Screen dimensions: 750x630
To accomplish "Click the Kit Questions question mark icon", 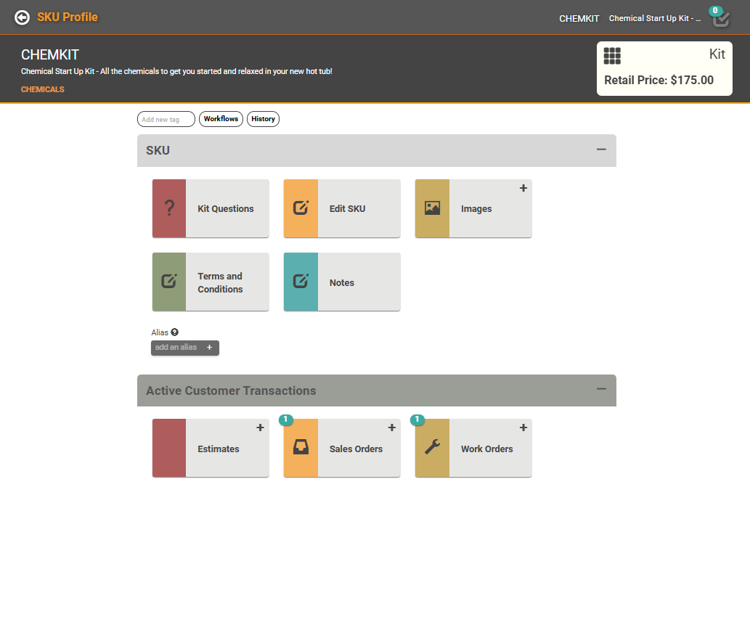I will tap(169, 209).
